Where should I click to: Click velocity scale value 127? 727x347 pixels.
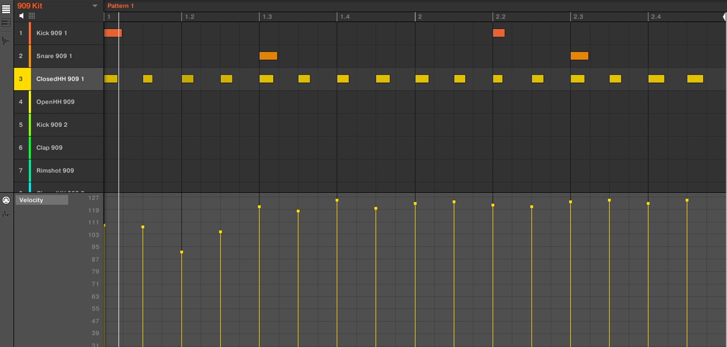tap(94, 198)
